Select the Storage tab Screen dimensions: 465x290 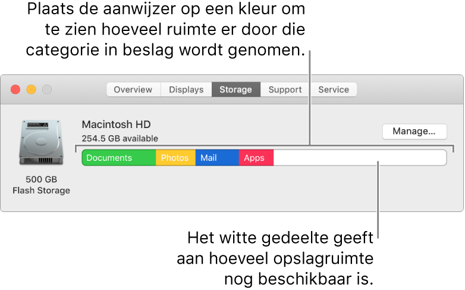point(236,89)
